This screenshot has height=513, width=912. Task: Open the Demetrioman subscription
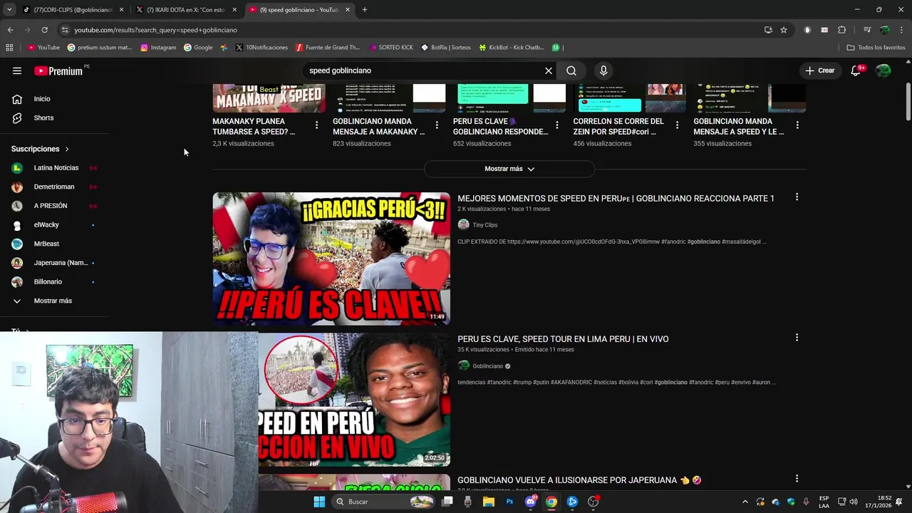[x=55, y=187]
